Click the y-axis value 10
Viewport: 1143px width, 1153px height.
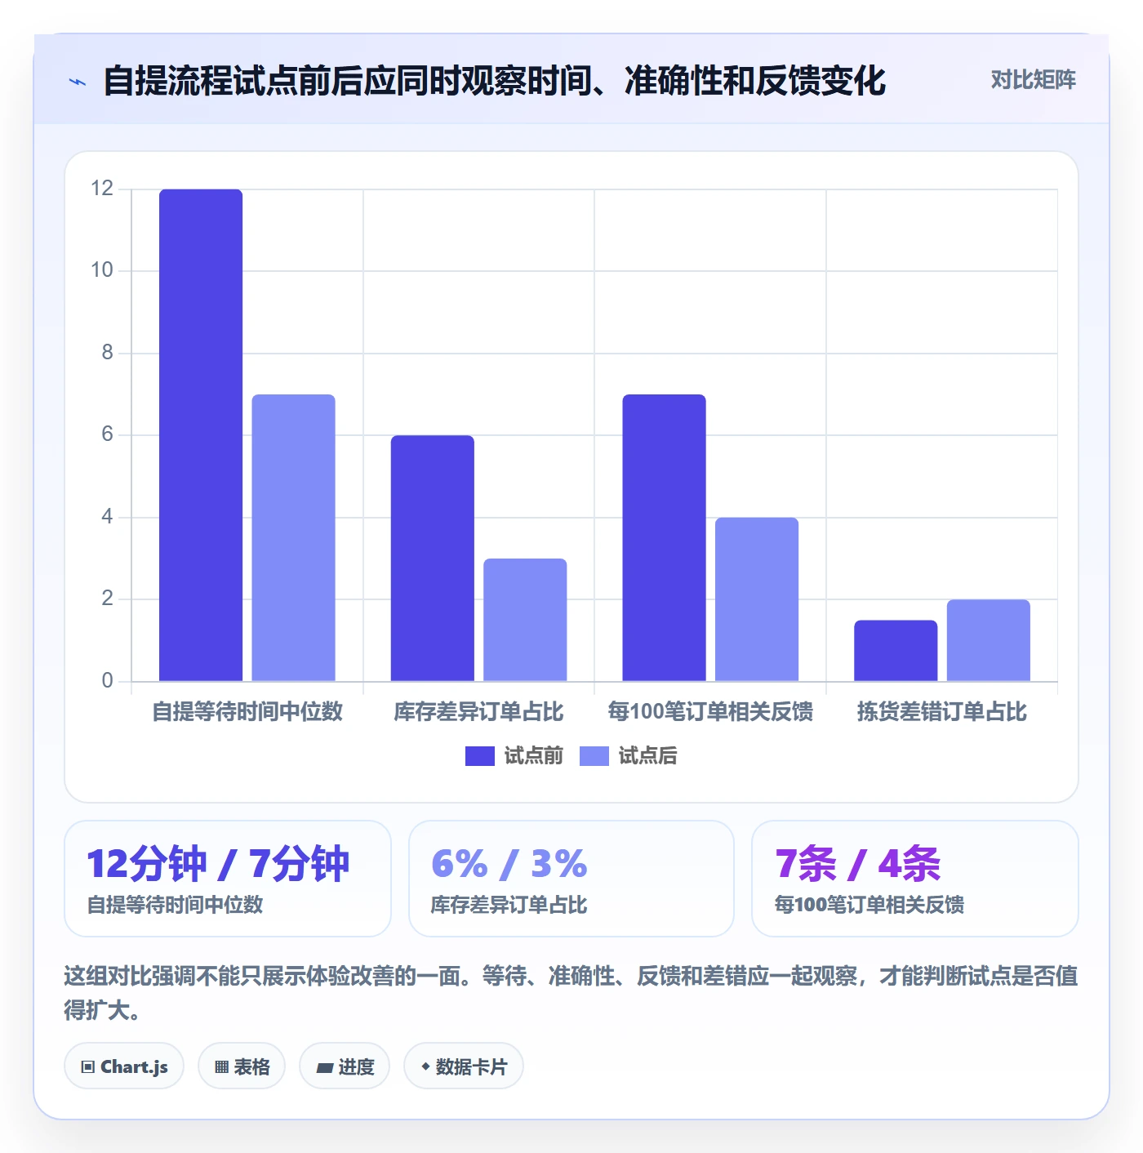click(x=102, y=270)
